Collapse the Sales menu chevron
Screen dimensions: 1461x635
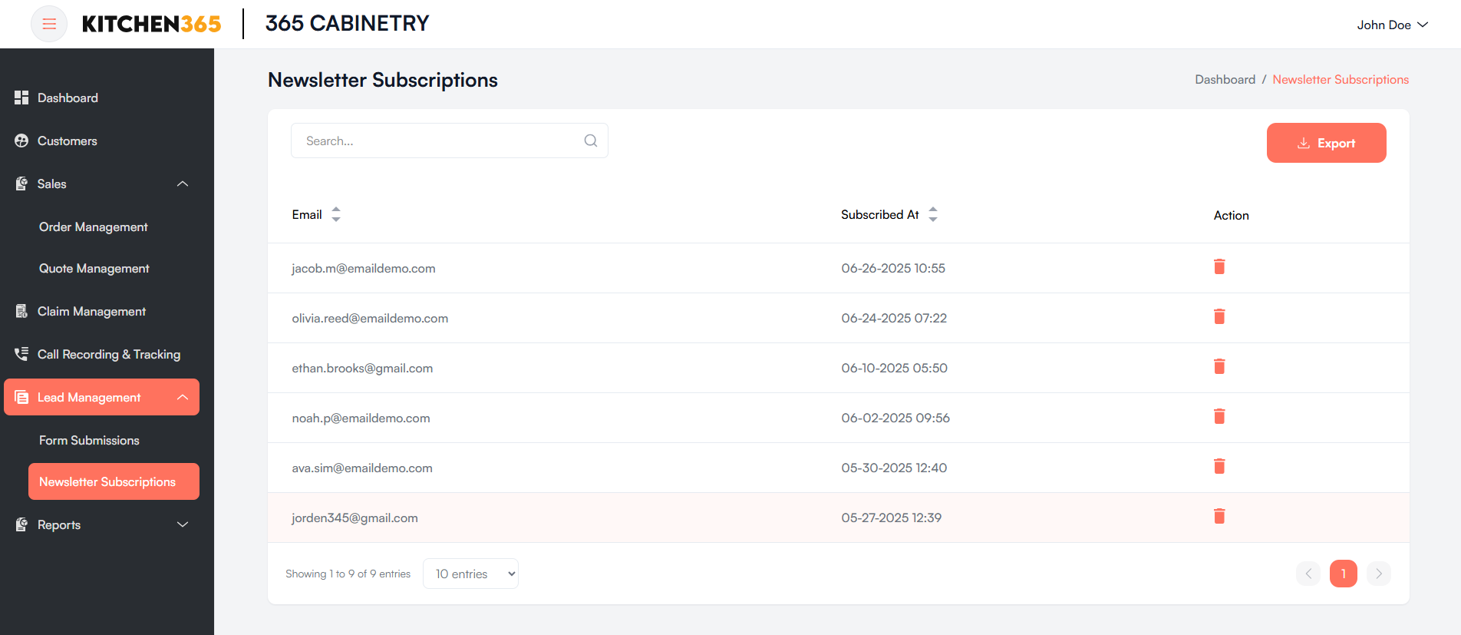(x=183, y=184)
